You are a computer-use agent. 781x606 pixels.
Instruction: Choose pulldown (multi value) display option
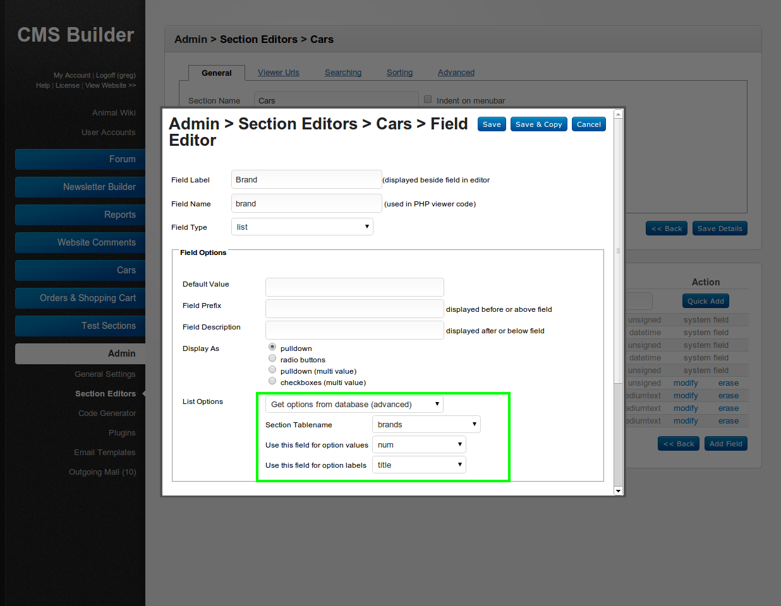272,370
